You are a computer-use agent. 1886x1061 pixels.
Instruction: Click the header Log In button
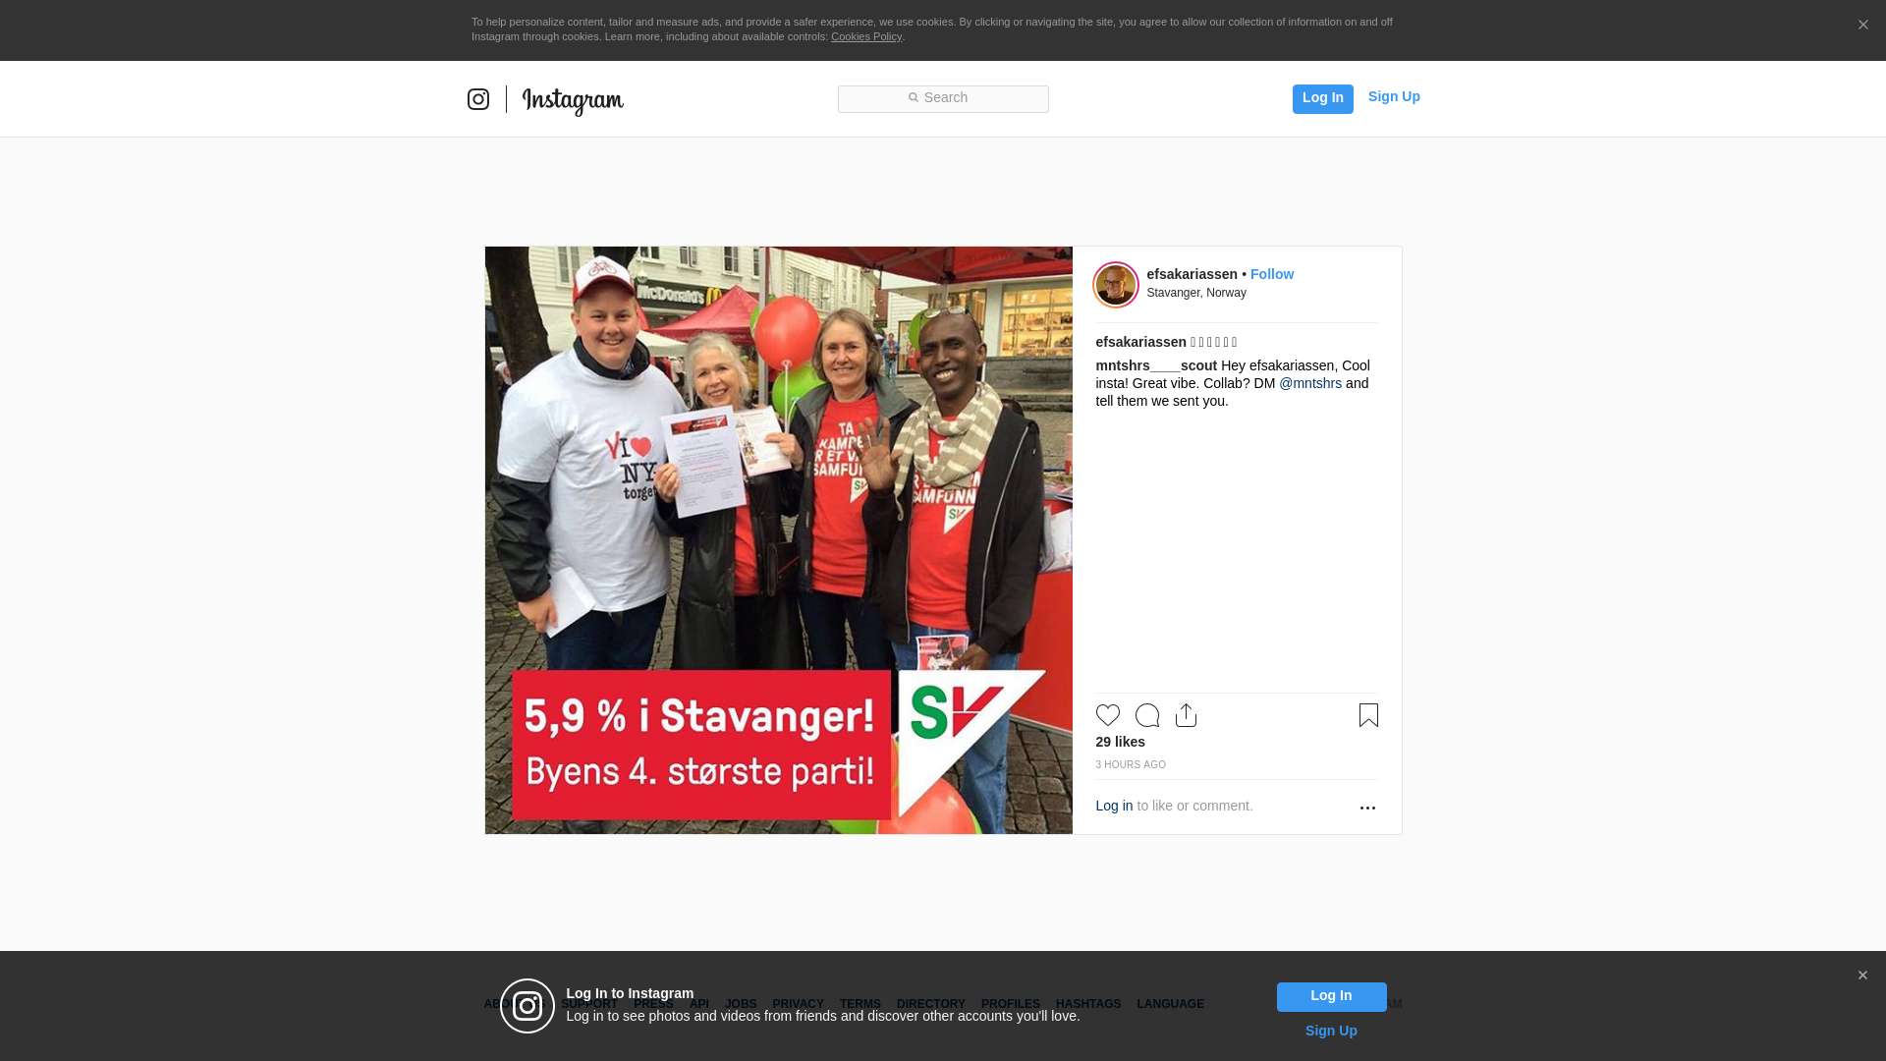pos(1322,98)
